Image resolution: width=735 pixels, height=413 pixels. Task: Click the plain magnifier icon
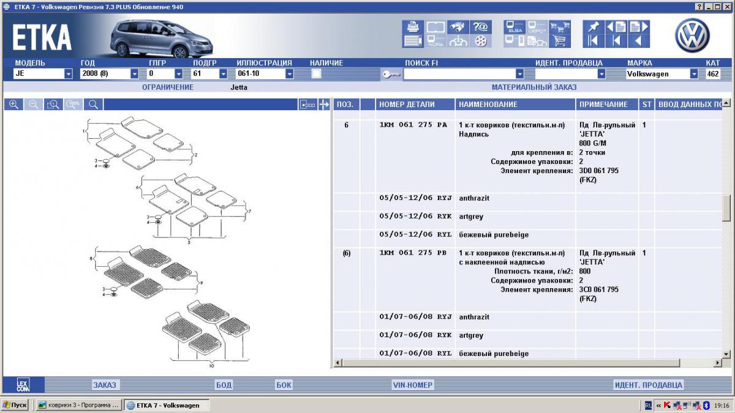click(x=94, y=105)
